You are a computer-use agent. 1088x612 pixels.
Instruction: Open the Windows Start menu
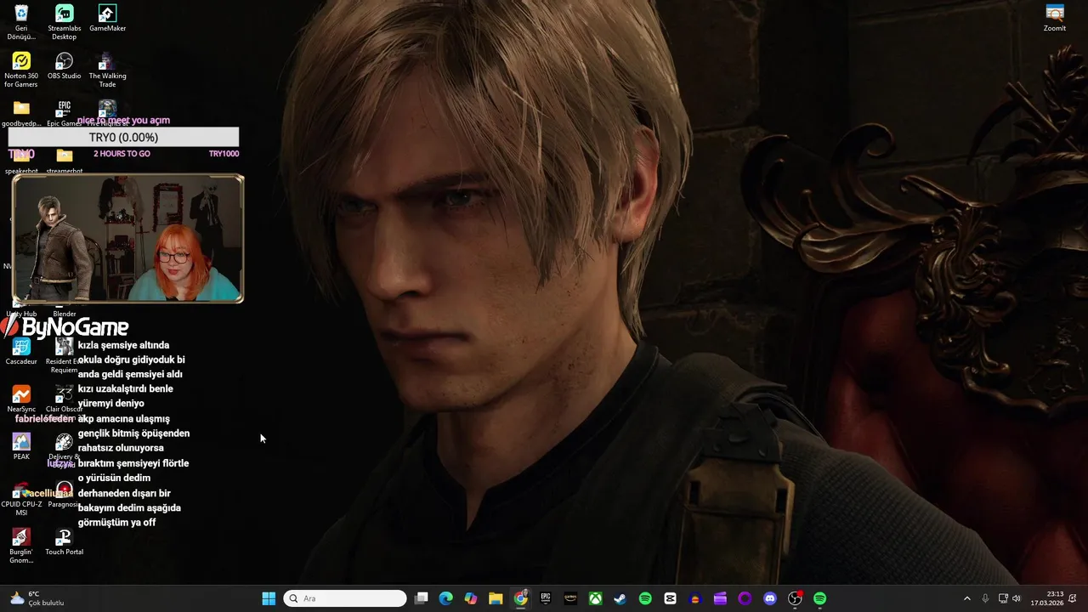pyautogui.click(x=269, y=598)
